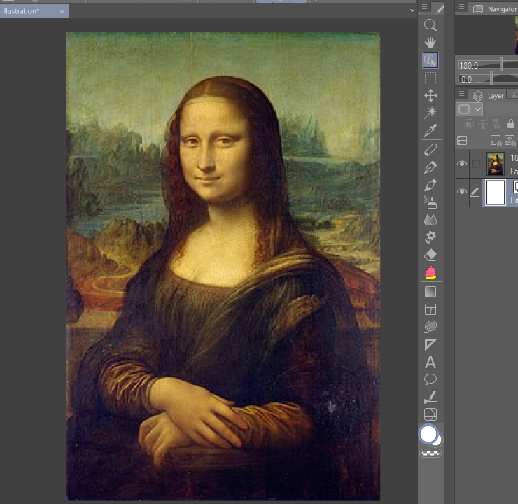Toggle Set as draft layer icon
The image size is (518, 504).
497,124
